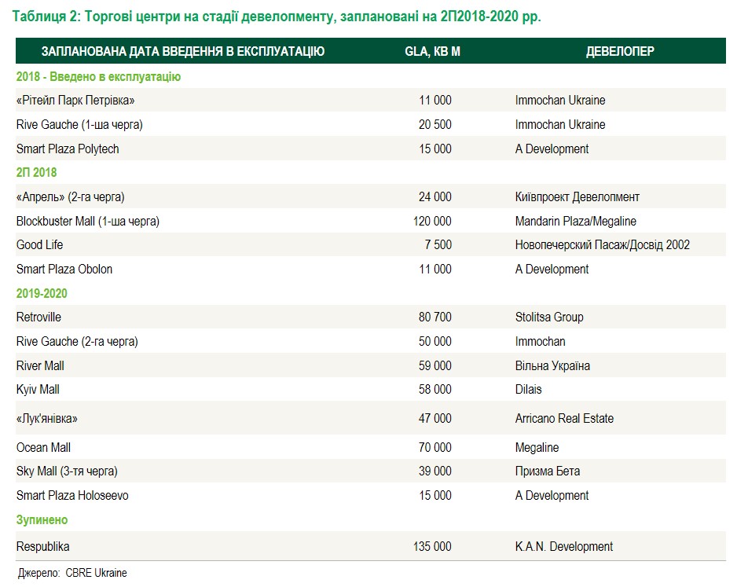Click the 'ЗАПЛАНОВАНА ДАТА ВВЕДЕННЯ В ЕКСПЛУАТАЦІЮ' header

tap(182, 52)
